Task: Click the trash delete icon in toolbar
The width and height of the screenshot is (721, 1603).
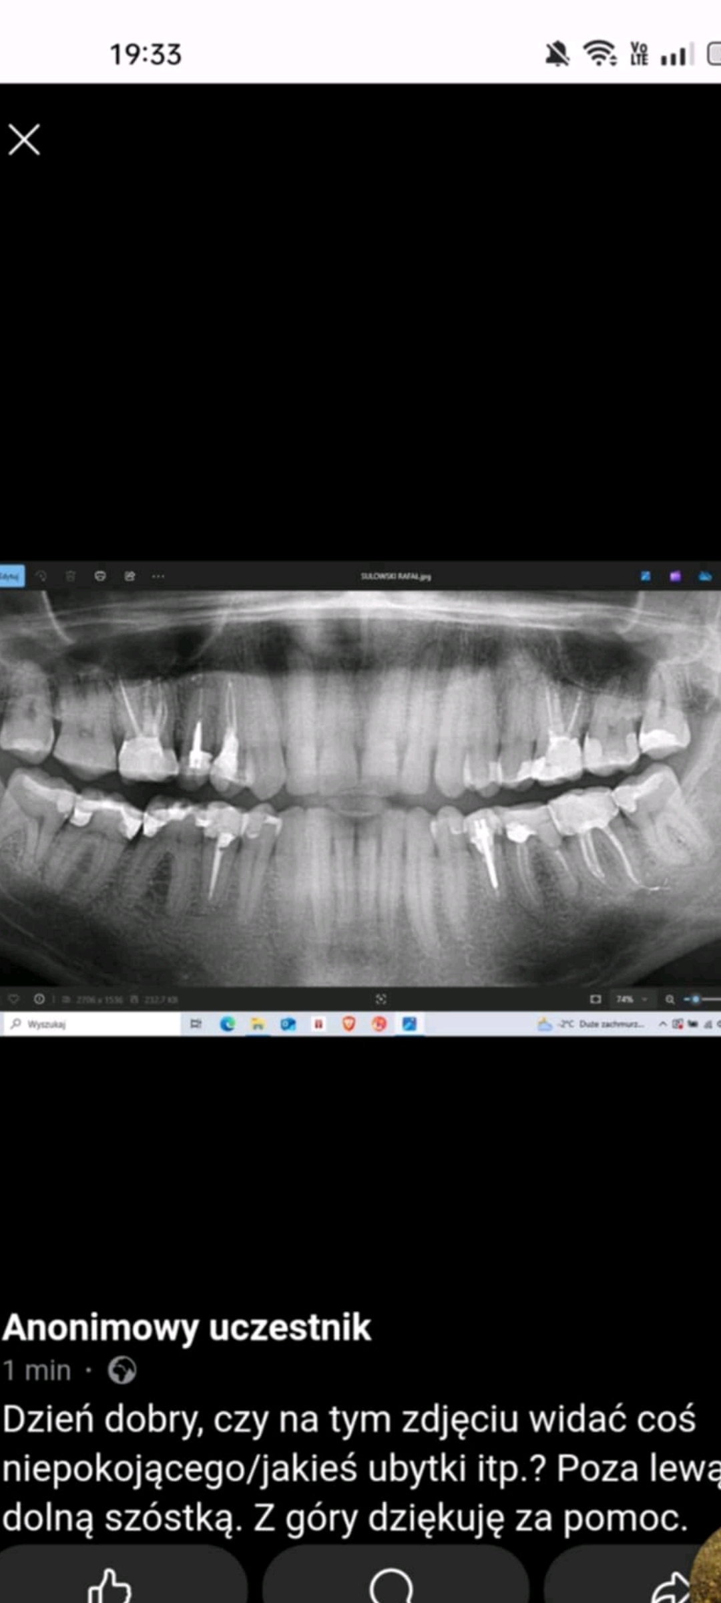Action: click(x=71, y=576)
